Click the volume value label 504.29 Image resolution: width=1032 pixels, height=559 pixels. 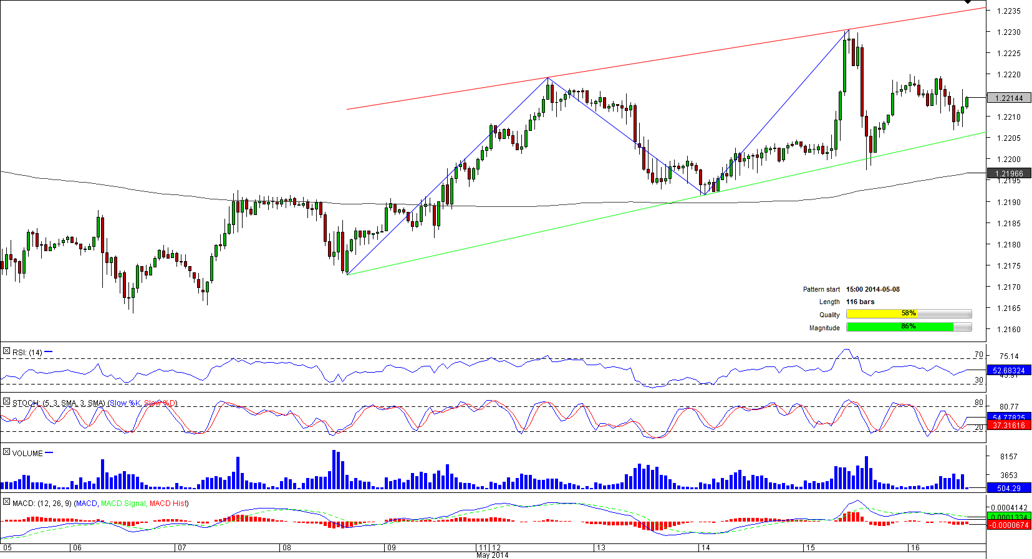1009,489
